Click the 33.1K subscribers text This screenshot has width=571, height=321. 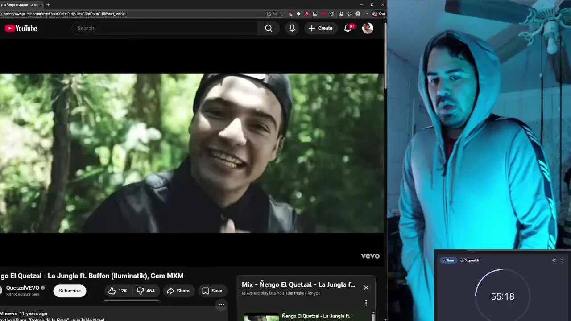click(23, 295)
